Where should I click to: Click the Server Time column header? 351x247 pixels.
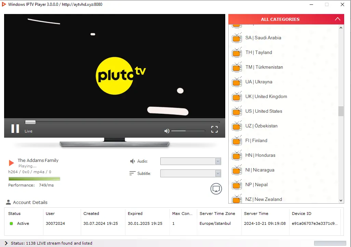click(256, 214)
